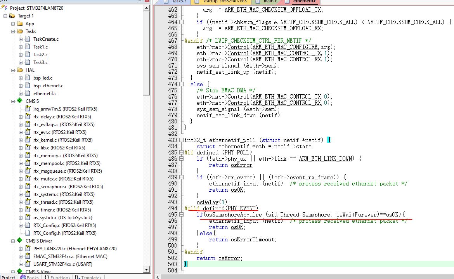Image resolution: width=454 pixels, height=279 pixels.
Task: Click the file icon of RTX_Config.h
Action: point(28,233)
